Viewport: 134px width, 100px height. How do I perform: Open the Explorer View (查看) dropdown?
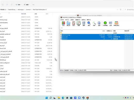point(27,5)
